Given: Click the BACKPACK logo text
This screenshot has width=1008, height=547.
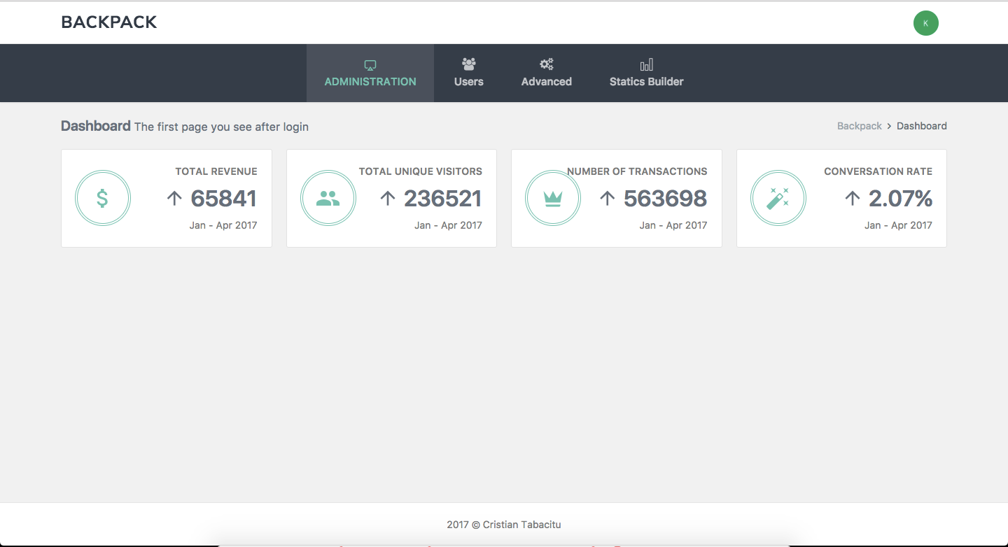Looking at the screenshot, I should click(x=109, y=22).
